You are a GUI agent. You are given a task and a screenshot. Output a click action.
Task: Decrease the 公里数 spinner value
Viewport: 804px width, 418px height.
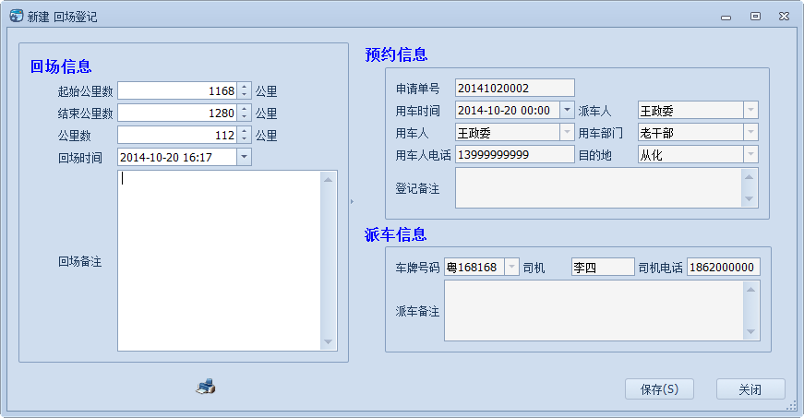[244, 139]
